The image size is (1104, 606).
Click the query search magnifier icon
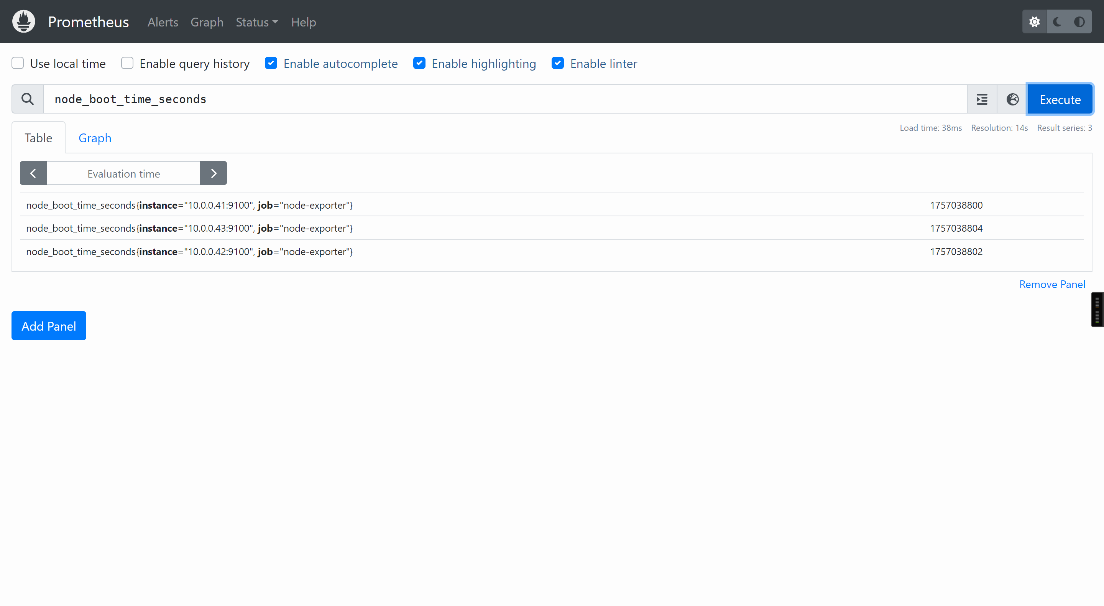click(x=28, y=99)
